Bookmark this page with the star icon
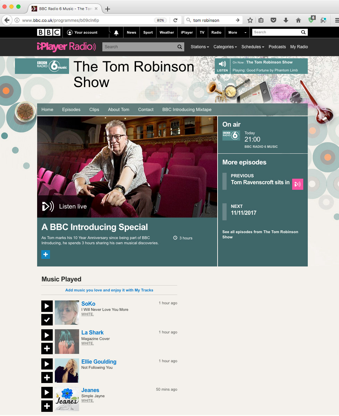 250,20
